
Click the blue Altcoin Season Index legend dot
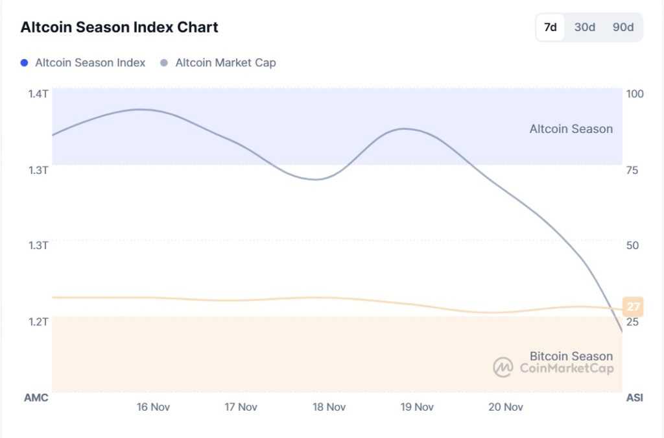(x=25, y=62)
